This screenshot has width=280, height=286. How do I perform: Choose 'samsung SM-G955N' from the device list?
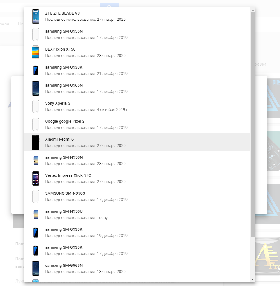64,31
